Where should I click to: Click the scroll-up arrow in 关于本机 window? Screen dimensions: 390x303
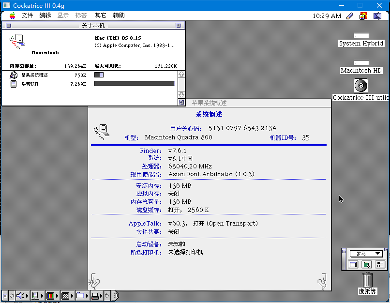pyautogui.click(x=181, y=75)
